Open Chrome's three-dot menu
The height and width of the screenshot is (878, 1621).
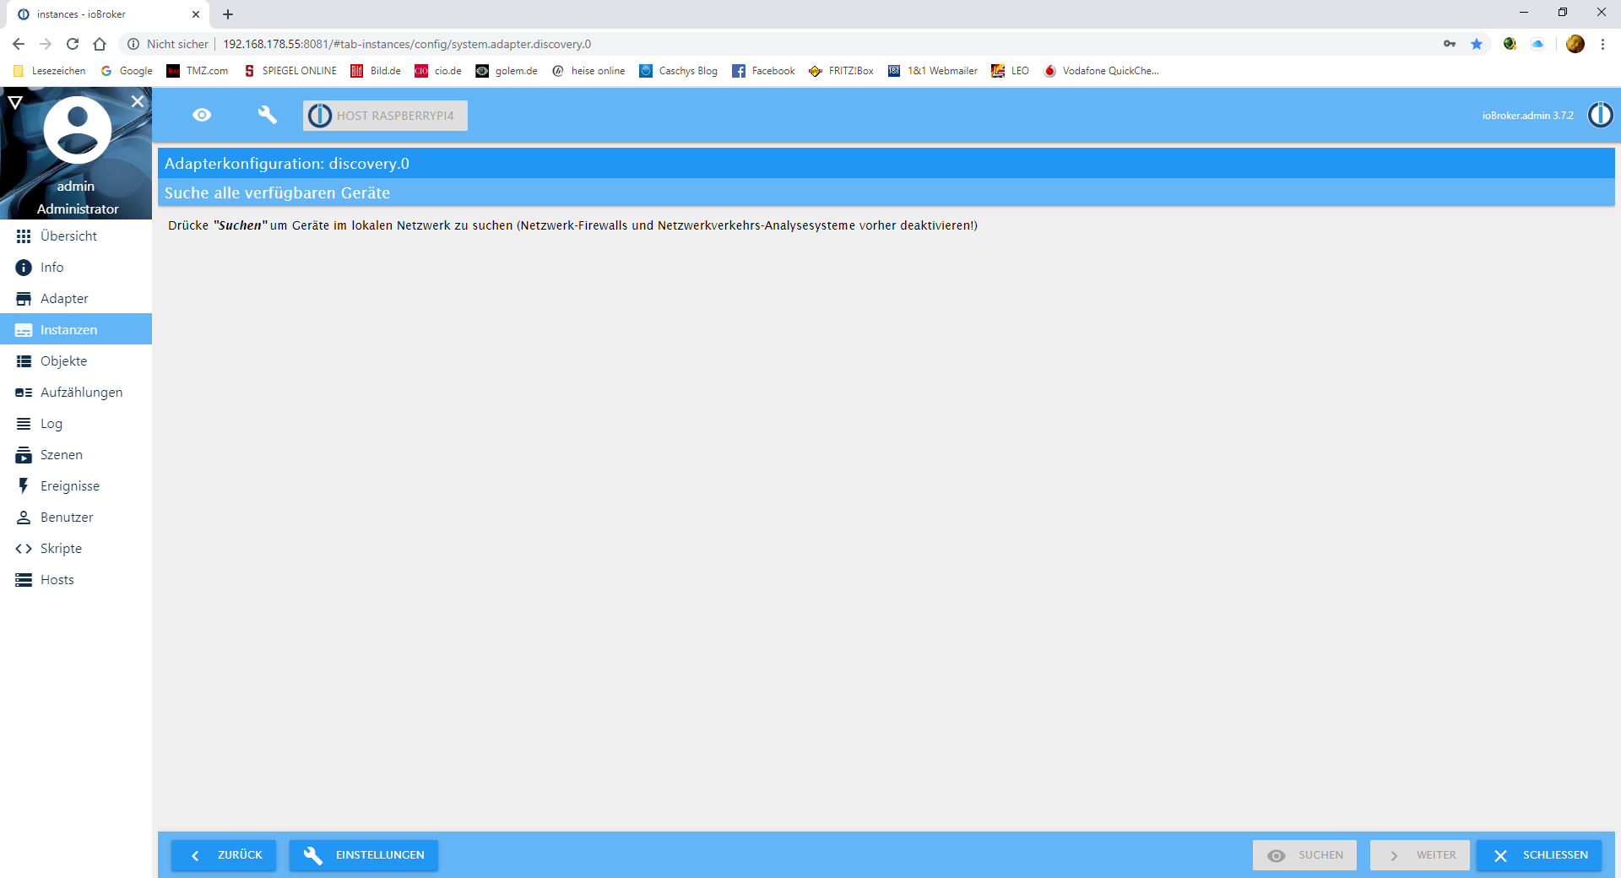[x=1602, y=44]
